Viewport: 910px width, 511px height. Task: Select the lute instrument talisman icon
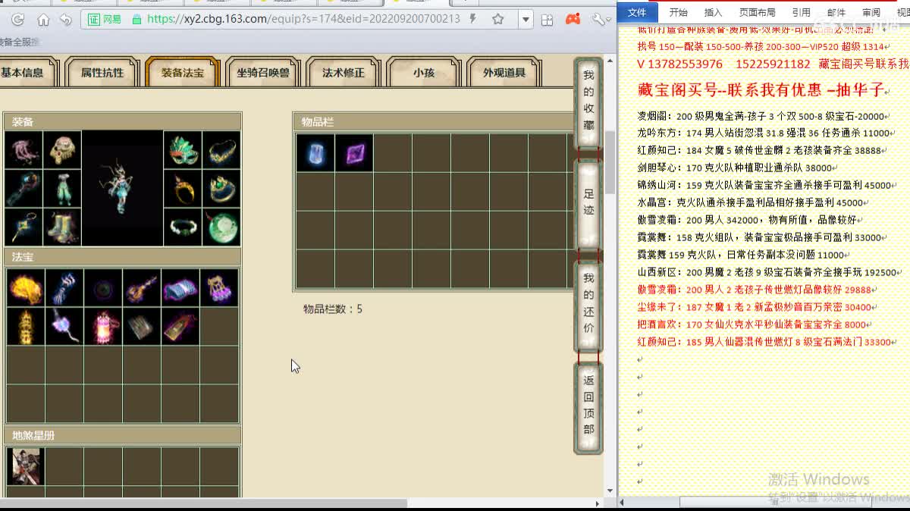[x=142, y=288]
